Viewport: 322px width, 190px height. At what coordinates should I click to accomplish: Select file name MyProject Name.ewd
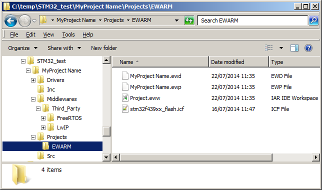(x=155, y=76)
